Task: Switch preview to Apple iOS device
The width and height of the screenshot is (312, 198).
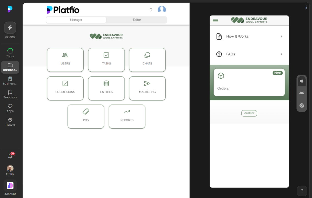Action: pos(302,81)
